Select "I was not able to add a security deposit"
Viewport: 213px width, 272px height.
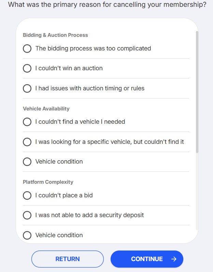(27, 215)
